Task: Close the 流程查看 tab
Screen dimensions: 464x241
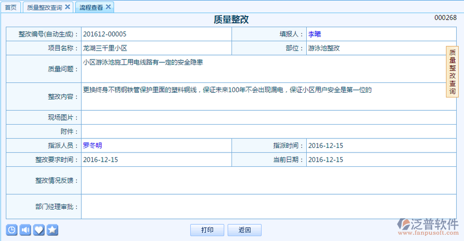Action: click(108, 7)
